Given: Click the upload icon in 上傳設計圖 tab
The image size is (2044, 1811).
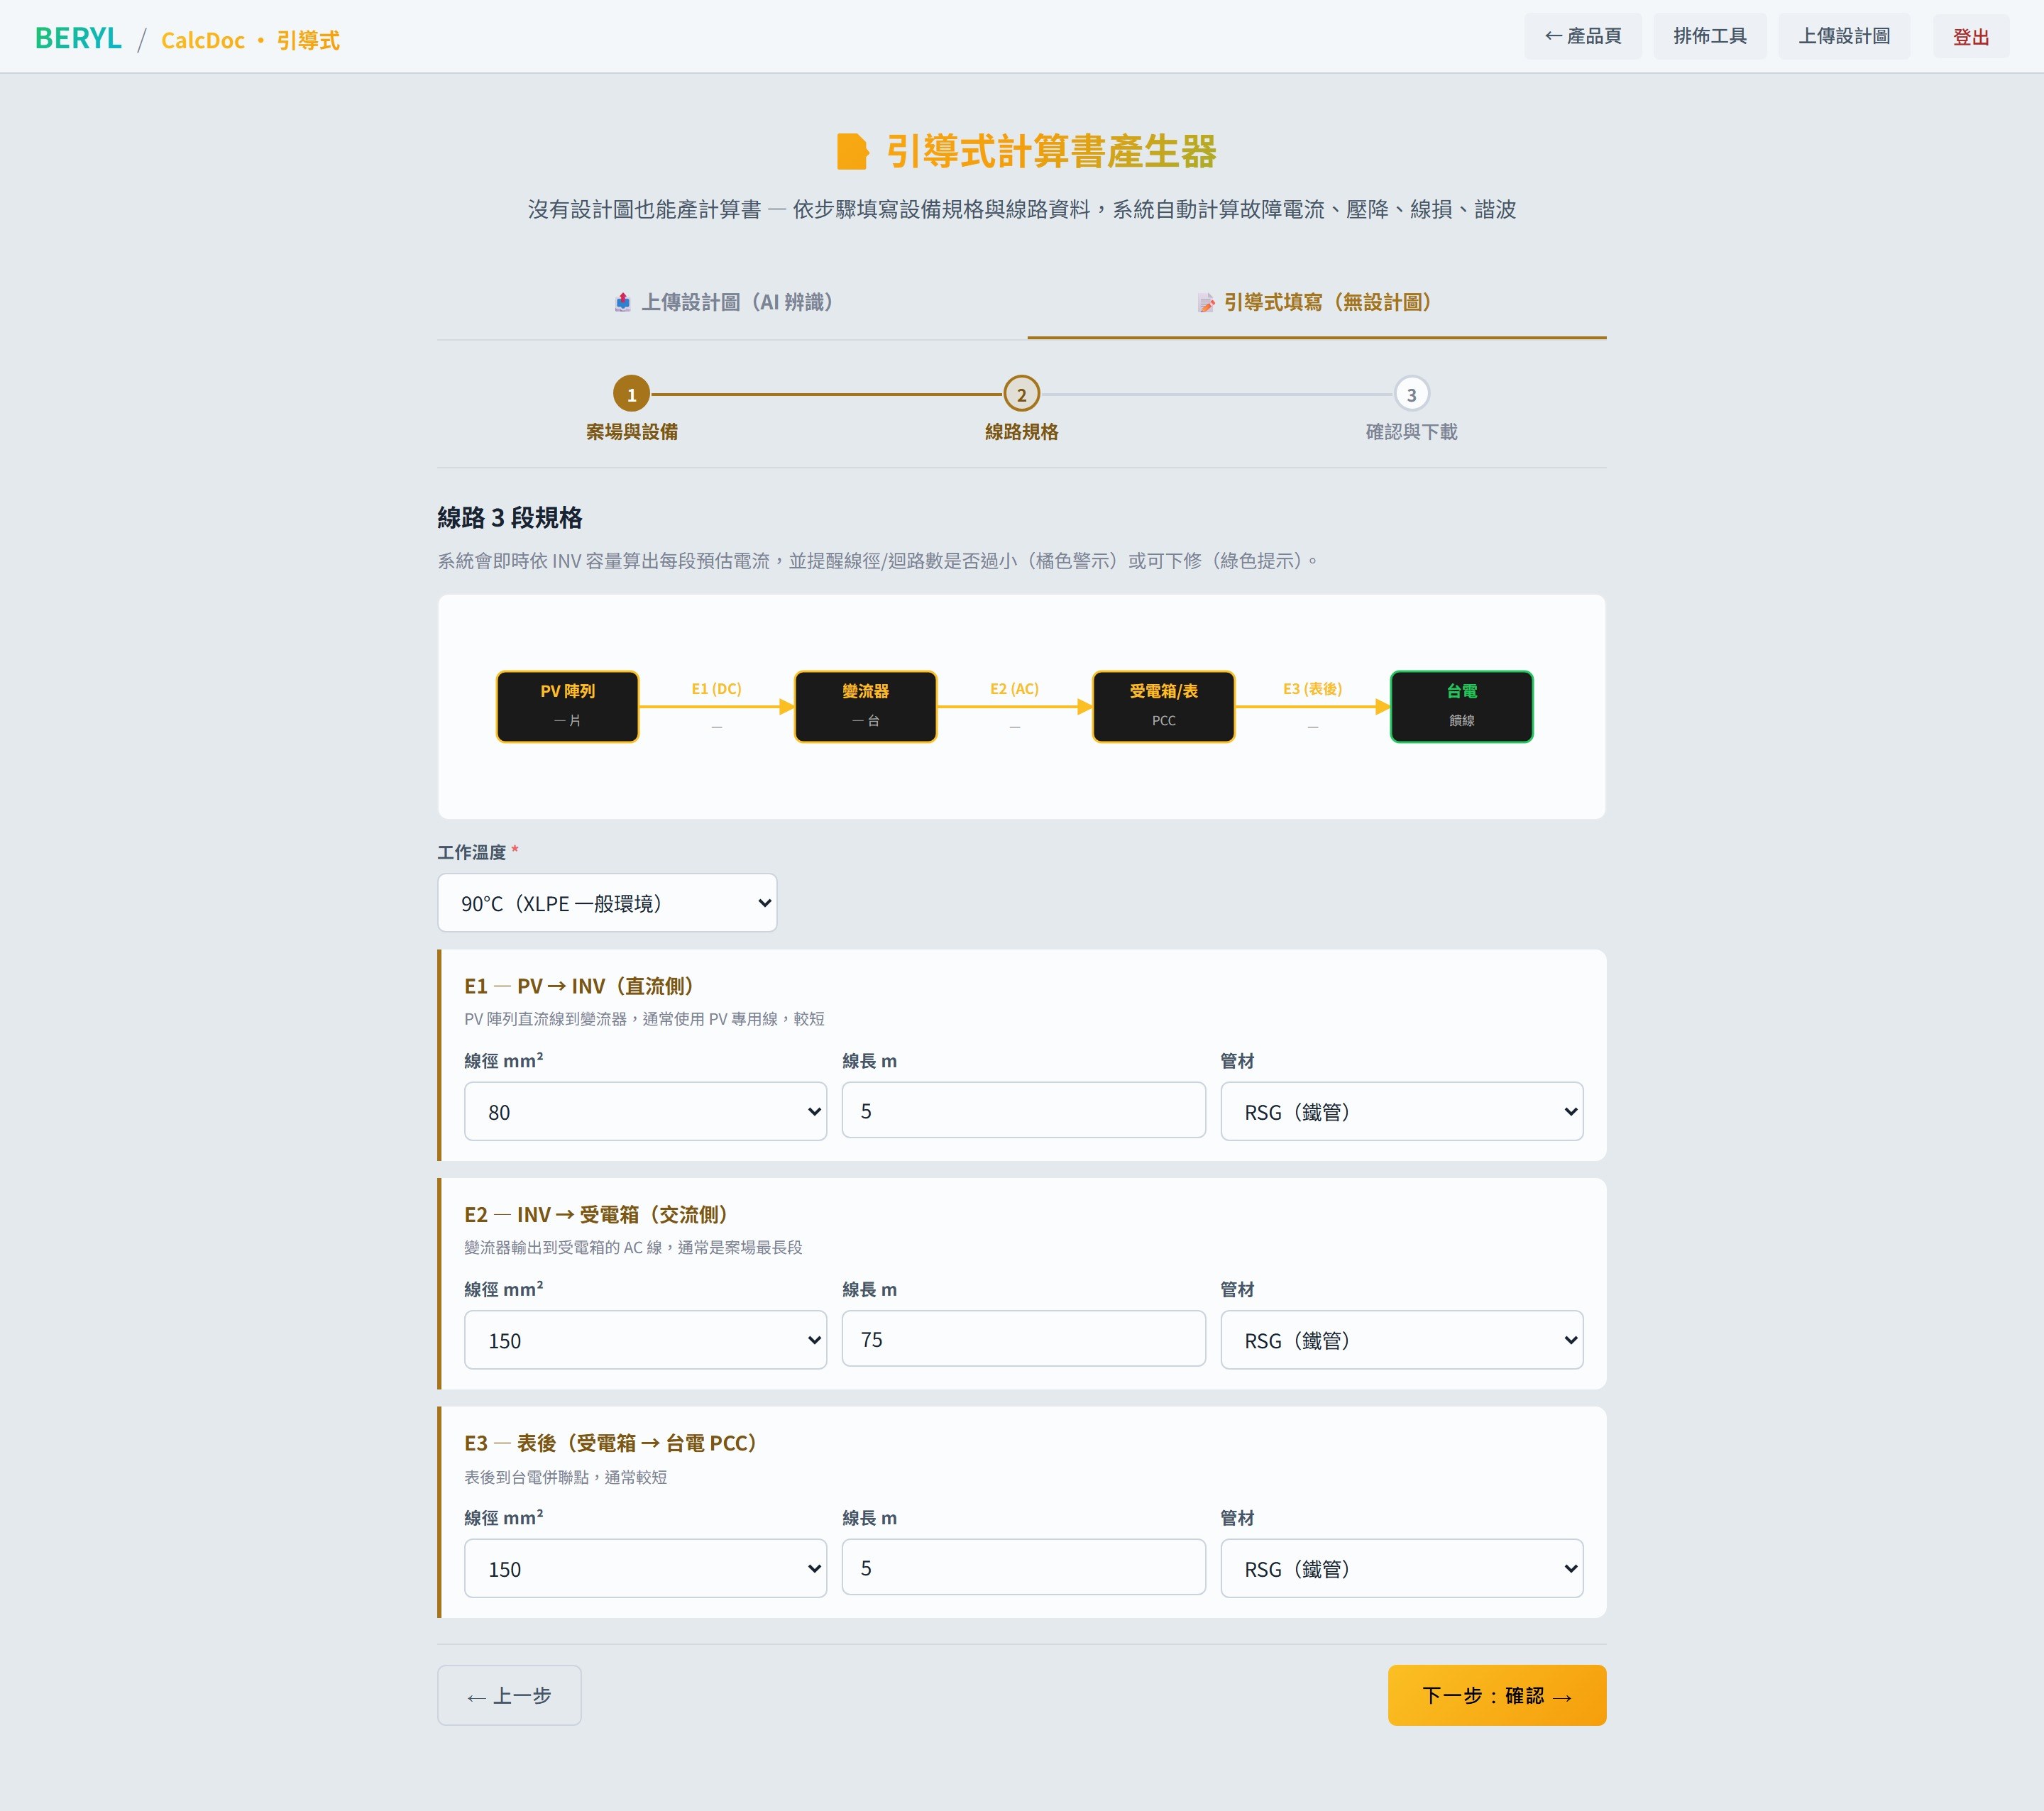Looking at the screenshot, I should (x=622, y=302).
